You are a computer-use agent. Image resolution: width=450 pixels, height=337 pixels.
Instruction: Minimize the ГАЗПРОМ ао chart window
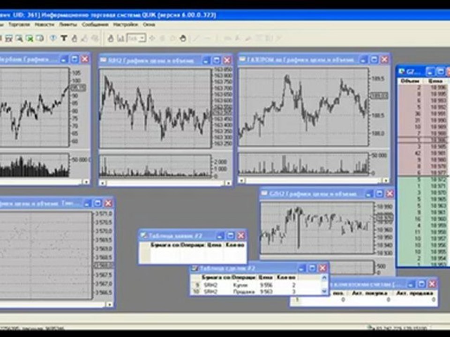point(363,59)
